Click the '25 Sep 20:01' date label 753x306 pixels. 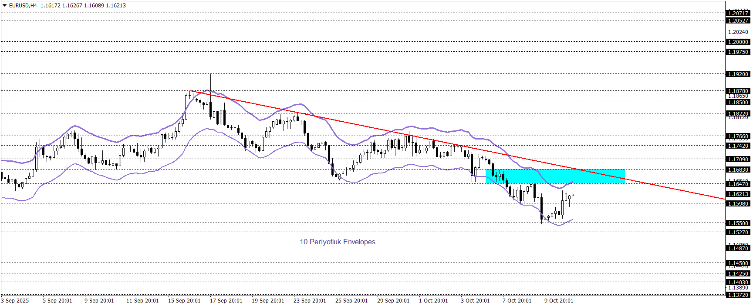pos(351,301)
